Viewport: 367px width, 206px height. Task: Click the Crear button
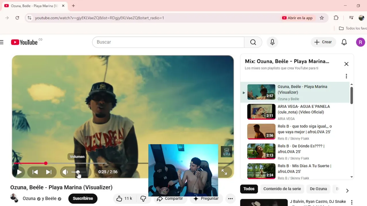(323, 42)
